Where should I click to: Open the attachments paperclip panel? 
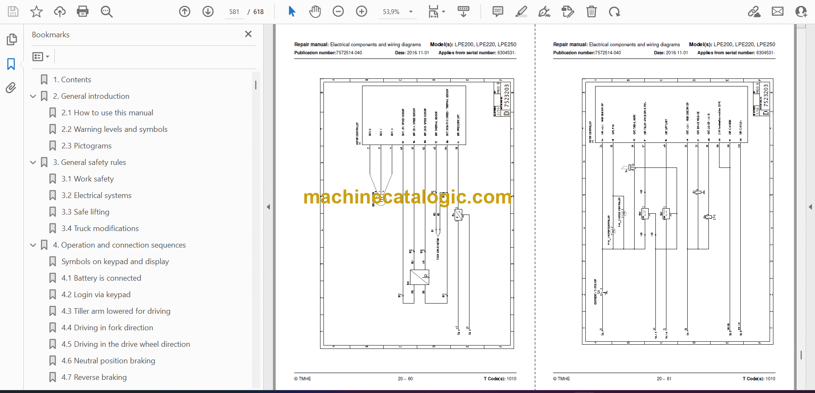(11, 88)
